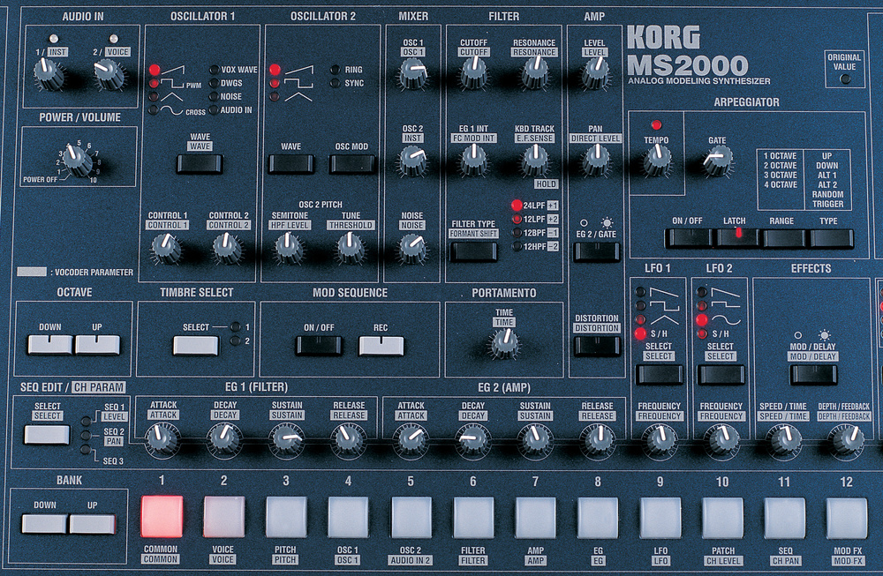Click the CONTROL 1 knob
This screenshot has width=883, height=576.
[x=167, y=248]
